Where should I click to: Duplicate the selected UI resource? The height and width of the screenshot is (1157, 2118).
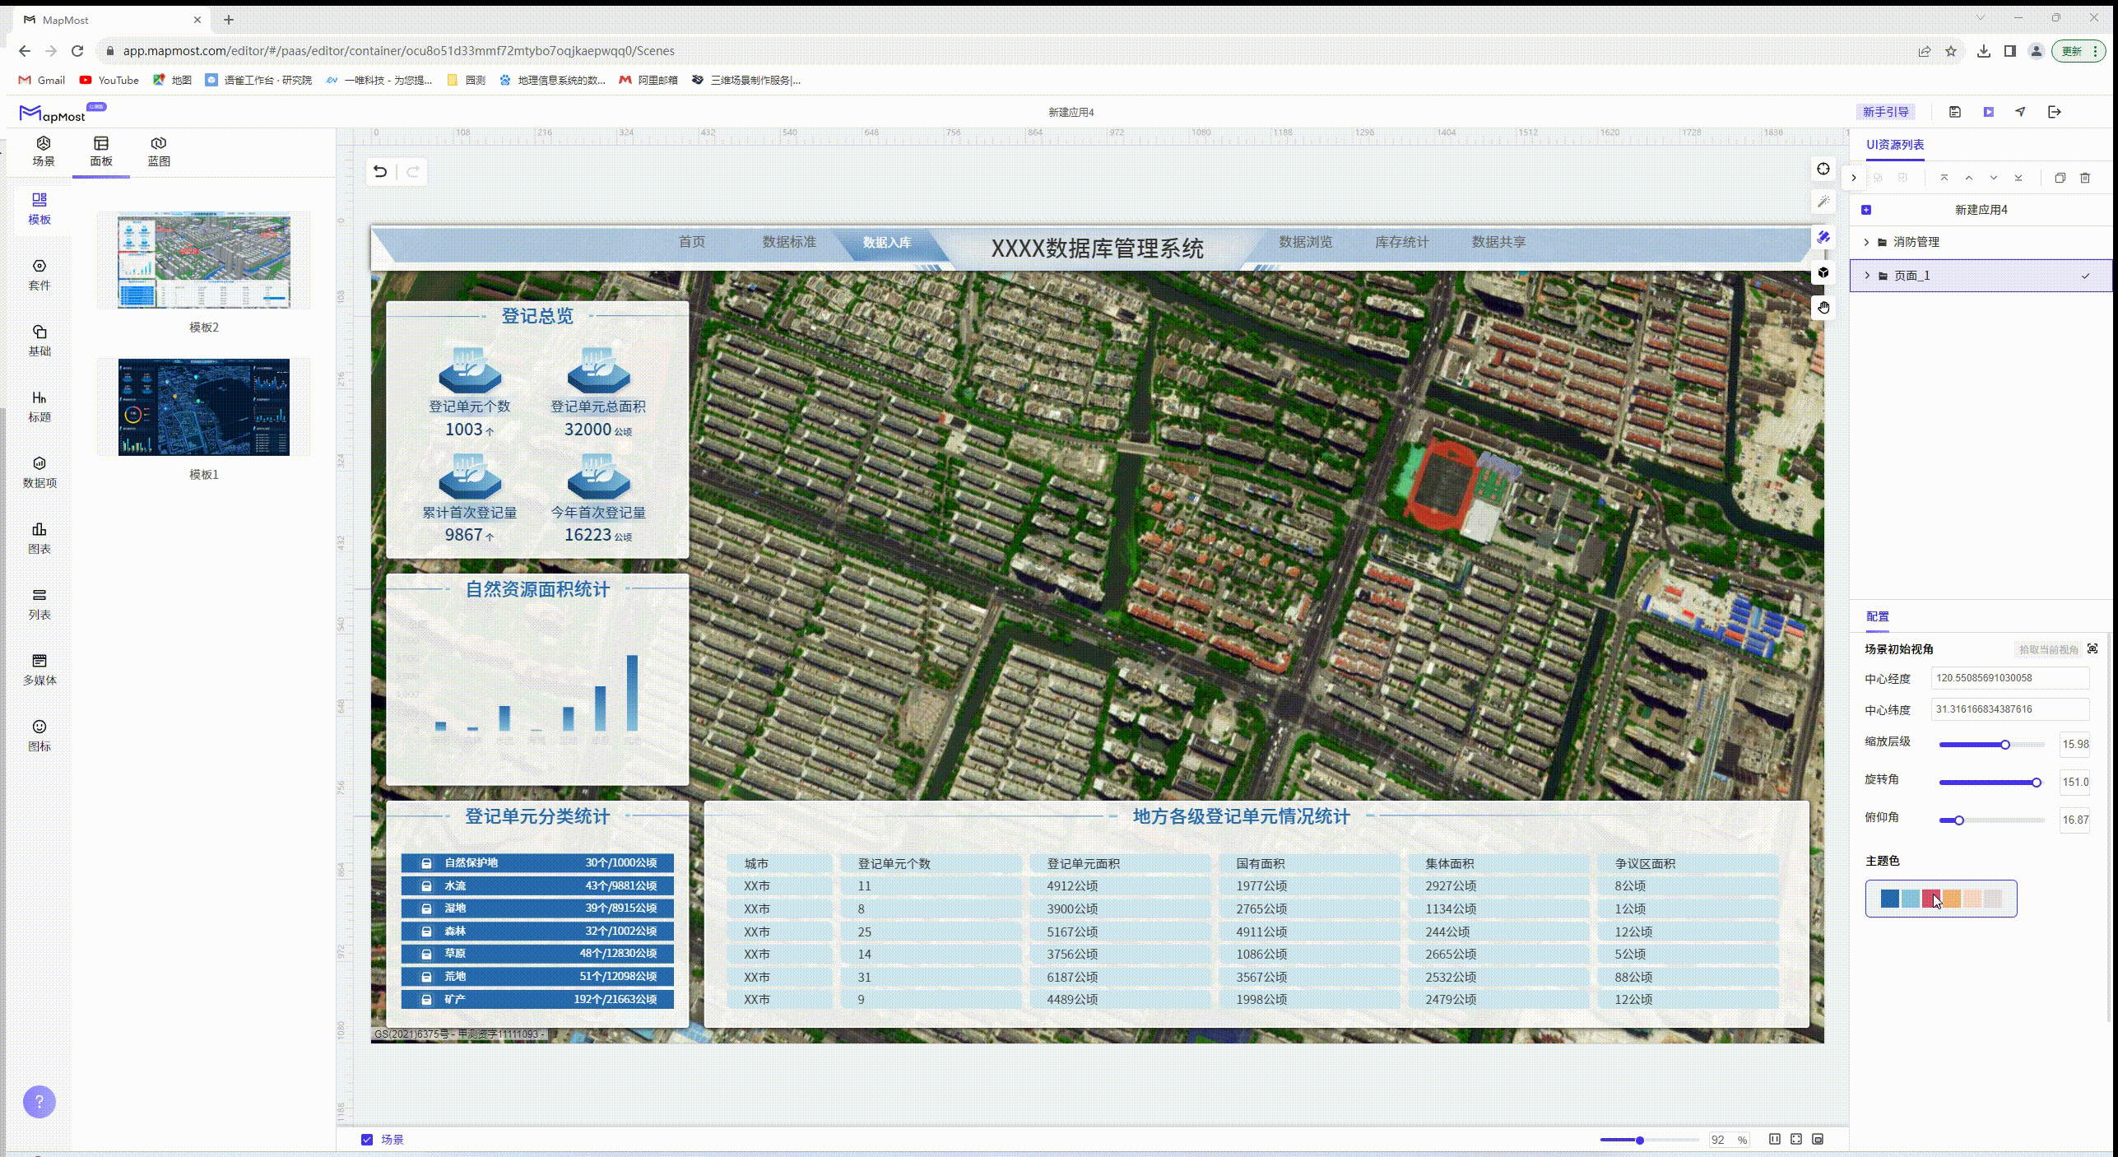(x=2060, y=178)
